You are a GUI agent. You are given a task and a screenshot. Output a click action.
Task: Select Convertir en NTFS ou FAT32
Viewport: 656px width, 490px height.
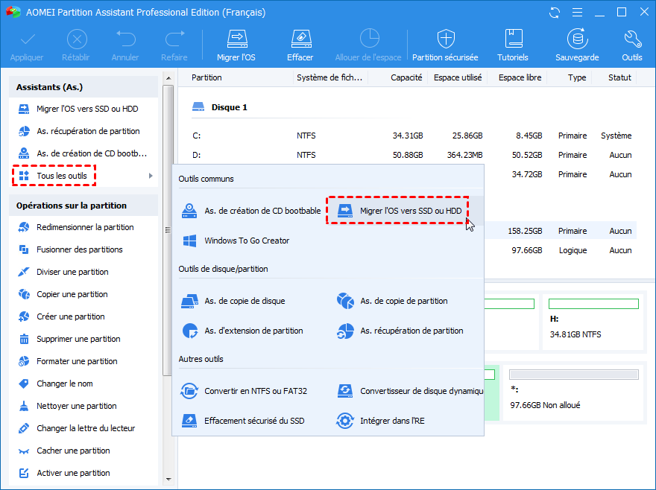click(x=255, y=391)
